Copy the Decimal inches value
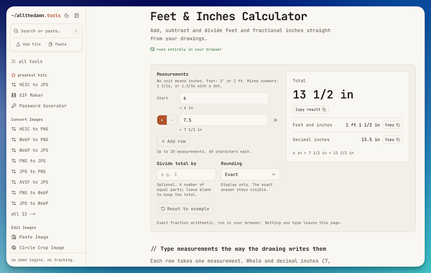The height and width of the screenshot is (273, 431). pos(392,140)
